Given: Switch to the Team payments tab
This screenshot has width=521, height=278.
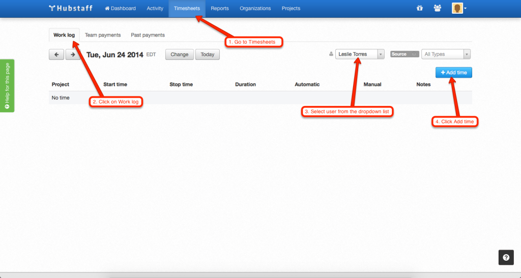Looking at the screenshot, I should 103,35.
